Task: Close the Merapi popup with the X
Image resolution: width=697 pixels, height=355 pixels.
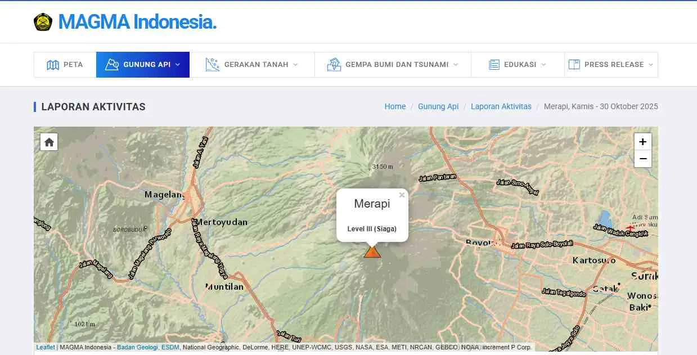Action: pyautogui.click(x=402, y=195)
